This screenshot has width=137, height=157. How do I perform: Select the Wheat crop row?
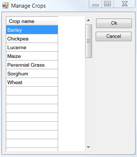coord(32,82)
